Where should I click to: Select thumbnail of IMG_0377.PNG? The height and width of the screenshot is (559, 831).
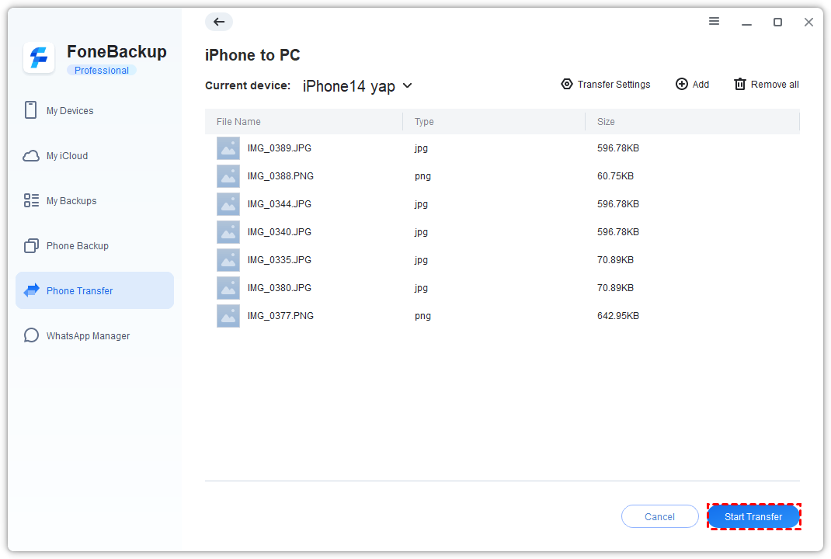point(228,316)
